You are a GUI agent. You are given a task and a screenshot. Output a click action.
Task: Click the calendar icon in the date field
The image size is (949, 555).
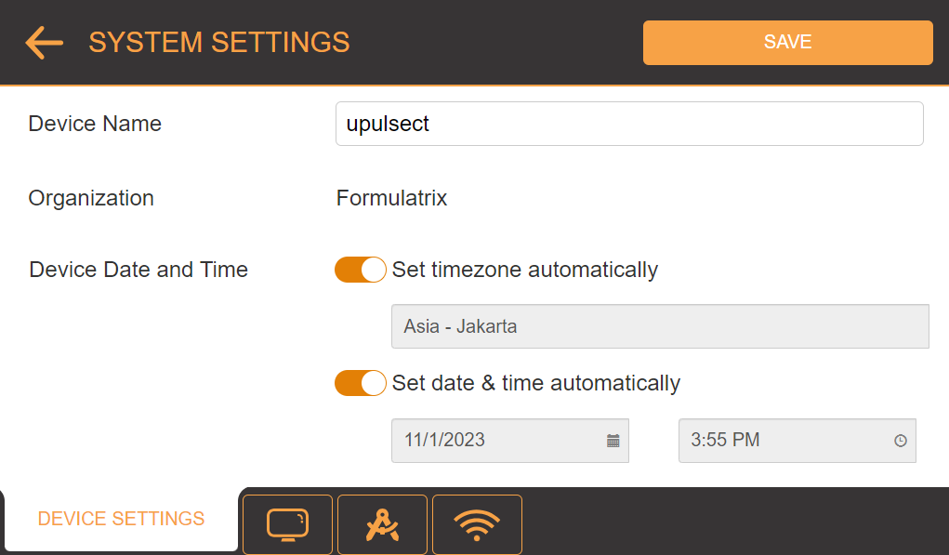613,441
